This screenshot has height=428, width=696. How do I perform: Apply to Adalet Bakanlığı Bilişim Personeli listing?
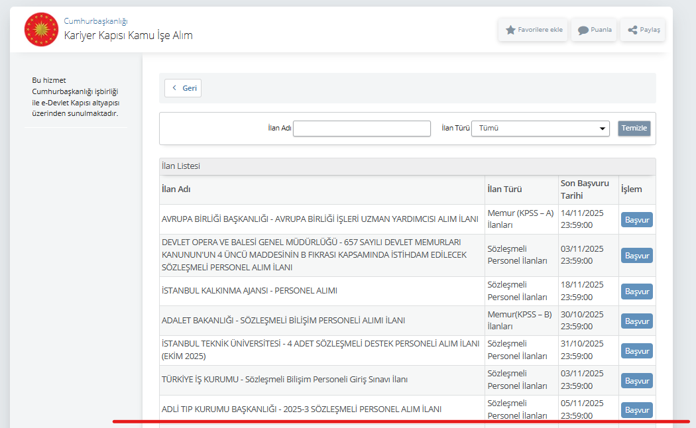(636, 321)
